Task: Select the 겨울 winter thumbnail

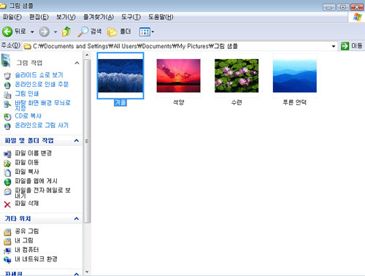Action: tap(120, 76)
